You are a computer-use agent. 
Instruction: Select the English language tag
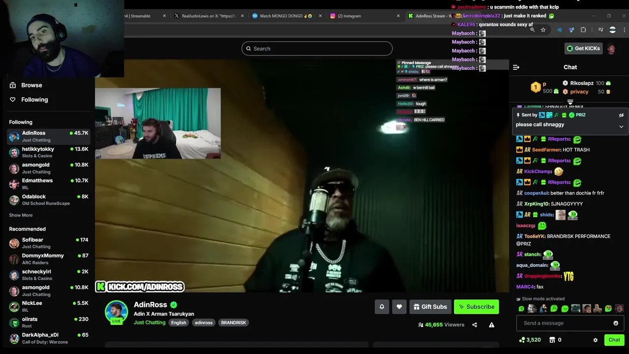point(178,323)
